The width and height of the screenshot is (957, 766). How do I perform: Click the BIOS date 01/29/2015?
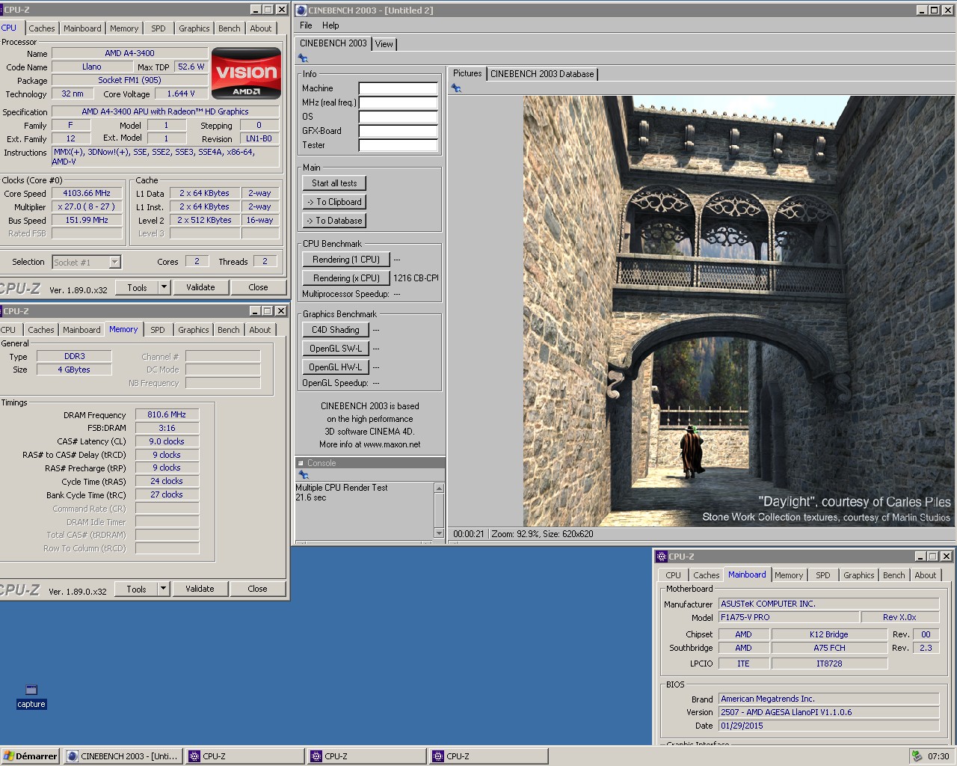[x=828, y=726]
